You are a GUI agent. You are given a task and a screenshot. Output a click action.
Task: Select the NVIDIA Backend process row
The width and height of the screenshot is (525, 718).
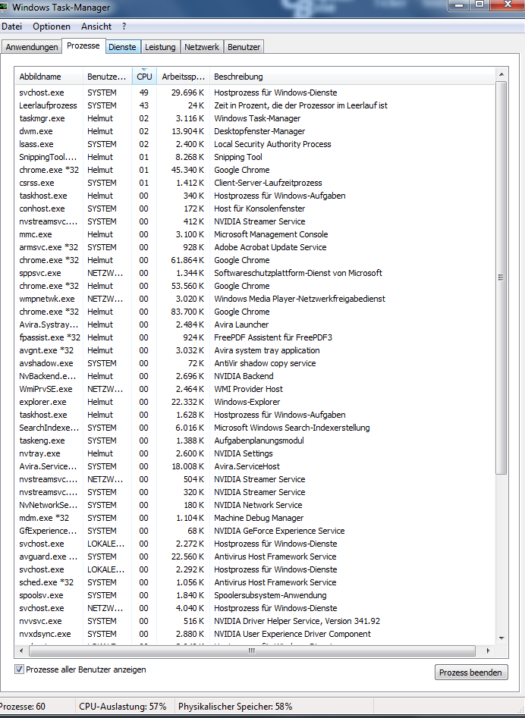point(255,376)
